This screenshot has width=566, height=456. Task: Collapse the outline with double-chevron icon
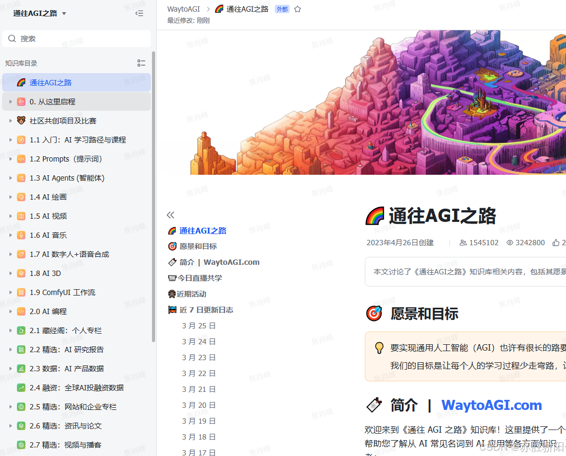(170, 215)
